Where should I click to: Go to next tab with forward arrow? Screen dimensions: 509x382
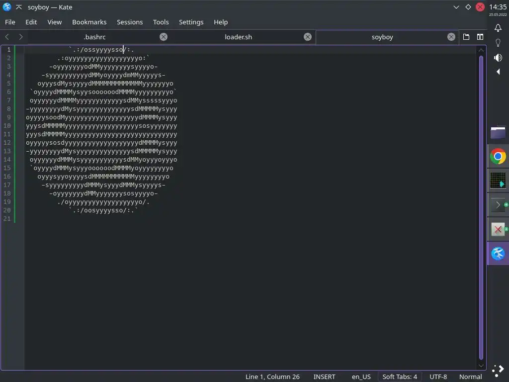(21, 37)
